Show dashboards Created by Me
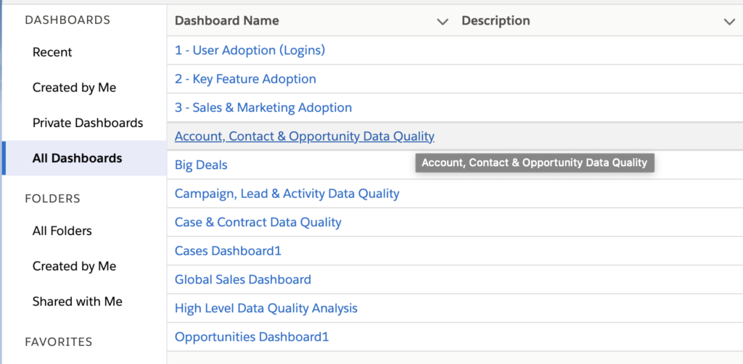Image resolution: width=743 pixels, height=364 pixels. click(x=75, y=88)
